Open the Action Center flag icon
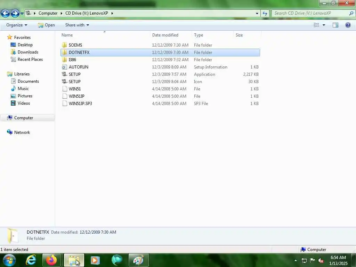This screenshot has height=267, width=356. (313, 260)
